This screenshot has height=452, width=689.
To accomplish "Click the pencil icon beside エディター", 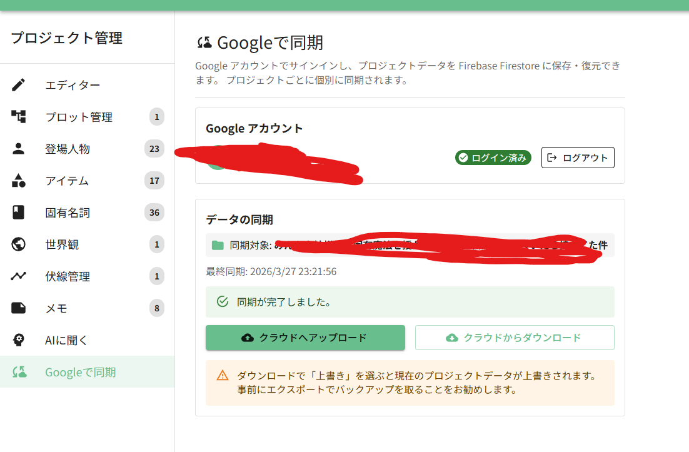I will pyautogui.click(x=19, y=85).
